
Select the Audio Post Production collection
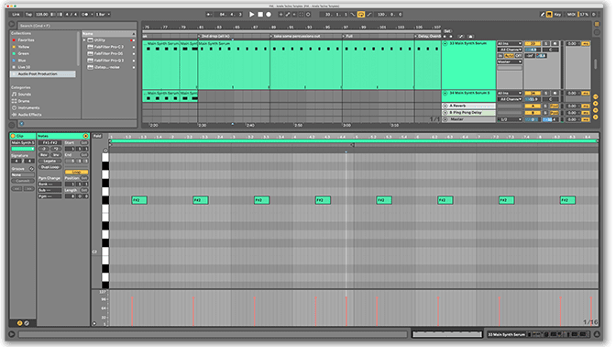[42, 74]
